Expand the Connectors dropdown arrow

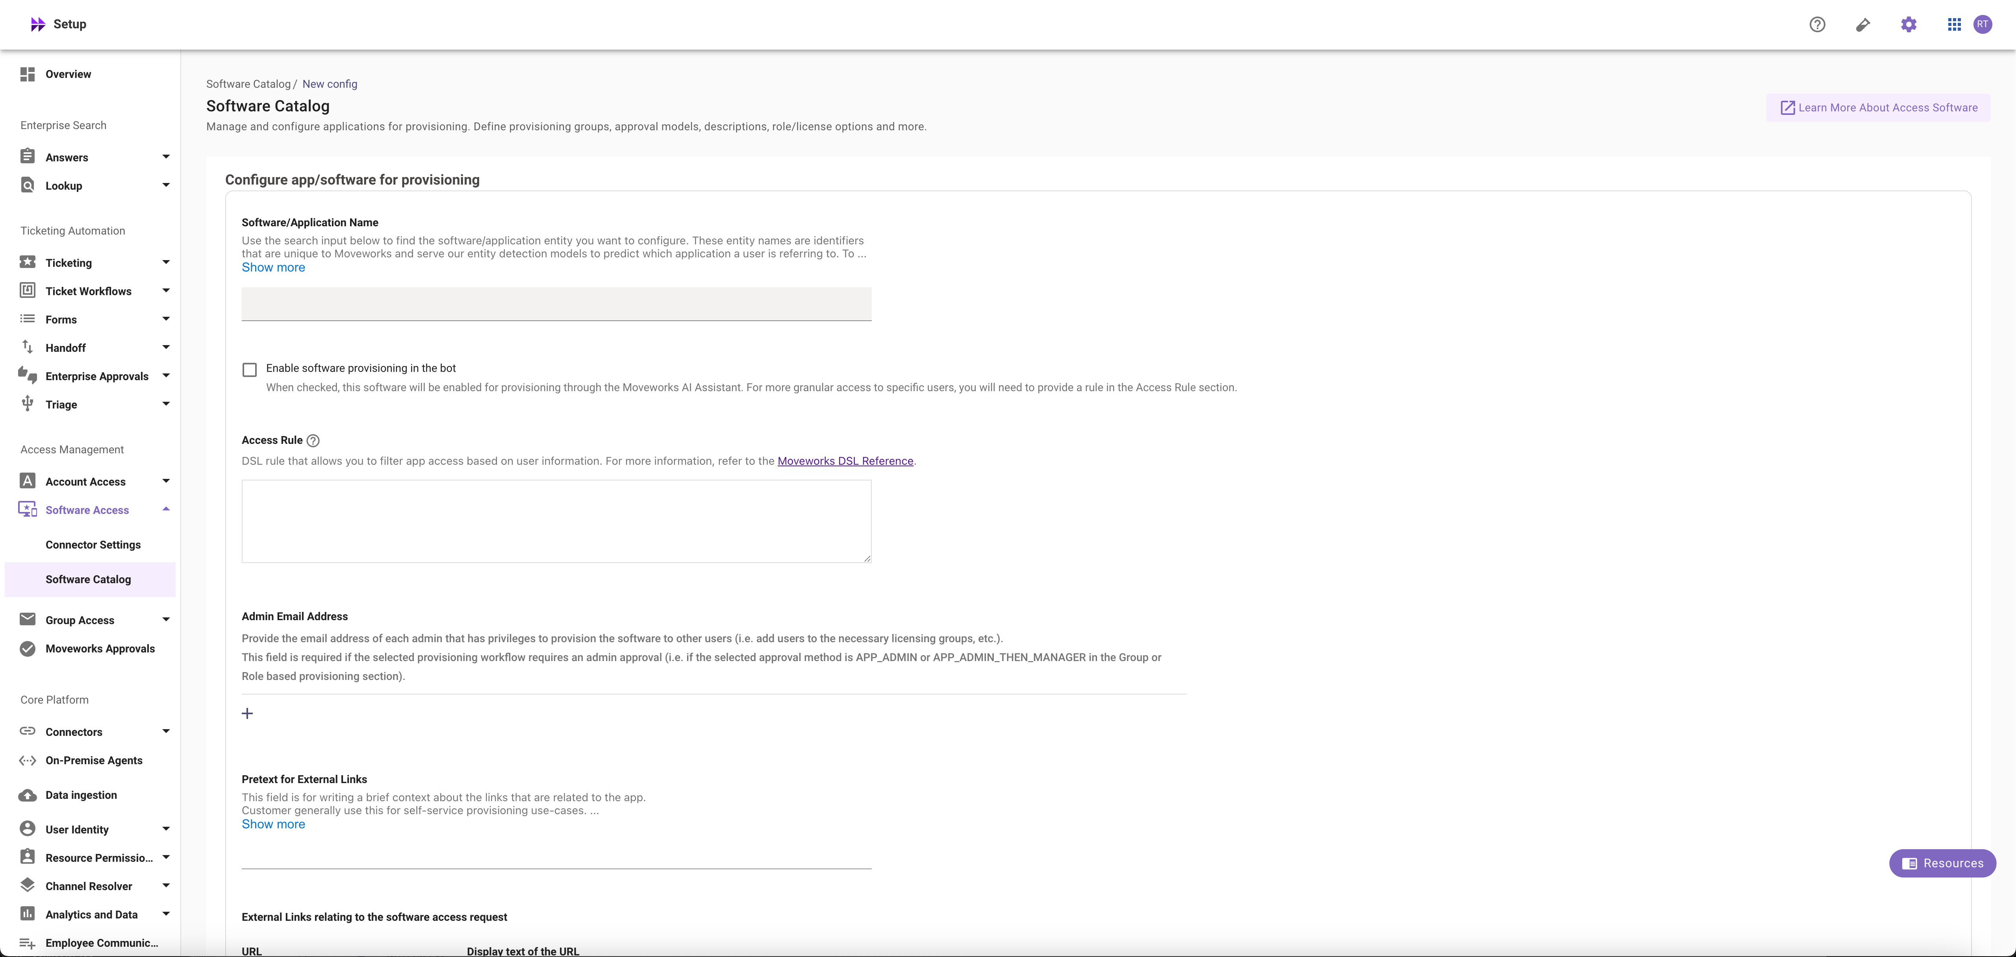(x=166, y=732)
